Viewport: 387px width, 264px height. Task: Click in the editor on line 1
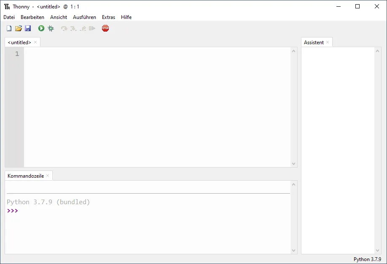(x=156, y=54)
